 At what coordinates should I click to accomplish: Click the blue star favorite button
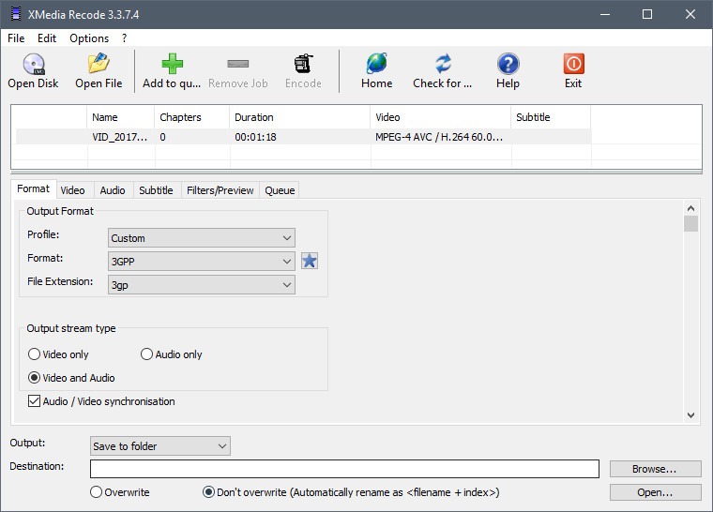(x=310, y=261)
